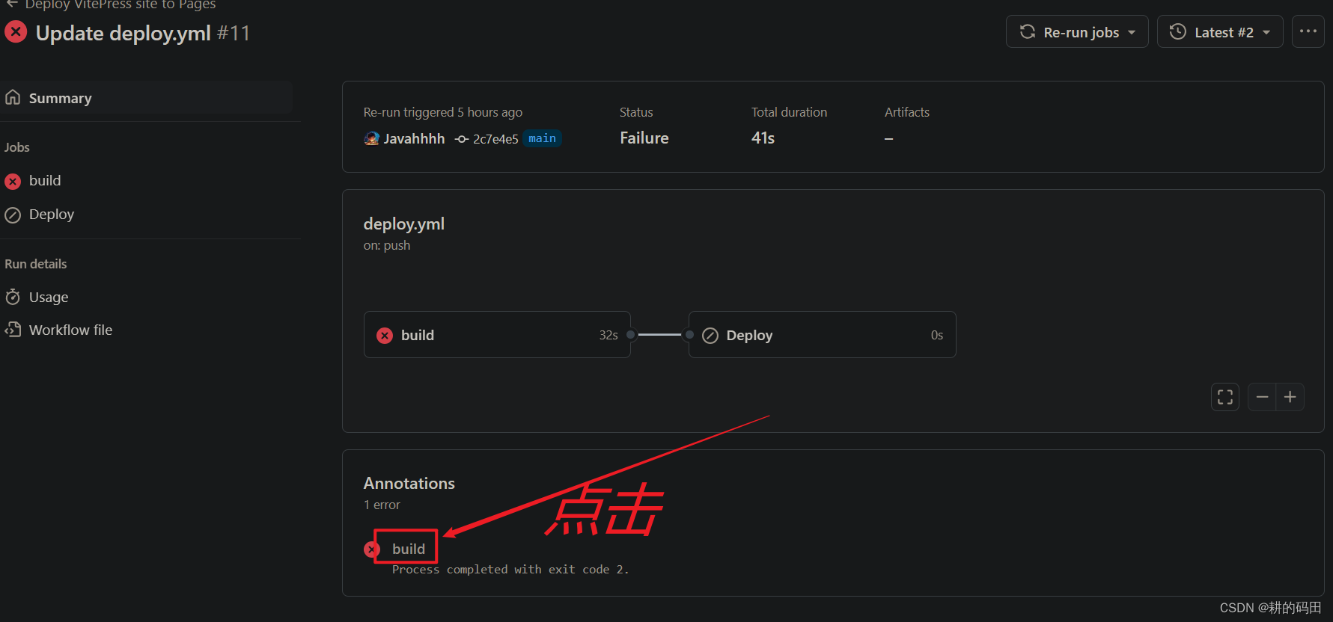
Task: Open the Re-run jobs dropdown
Action: [1077, 32]
